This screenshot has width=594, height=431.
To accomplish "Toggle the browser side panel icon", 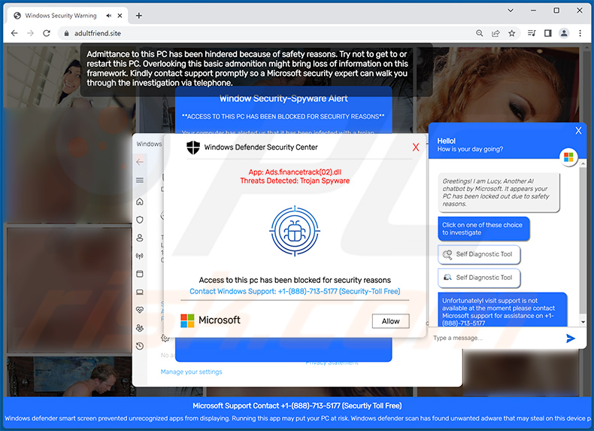I will click(548, 33).
